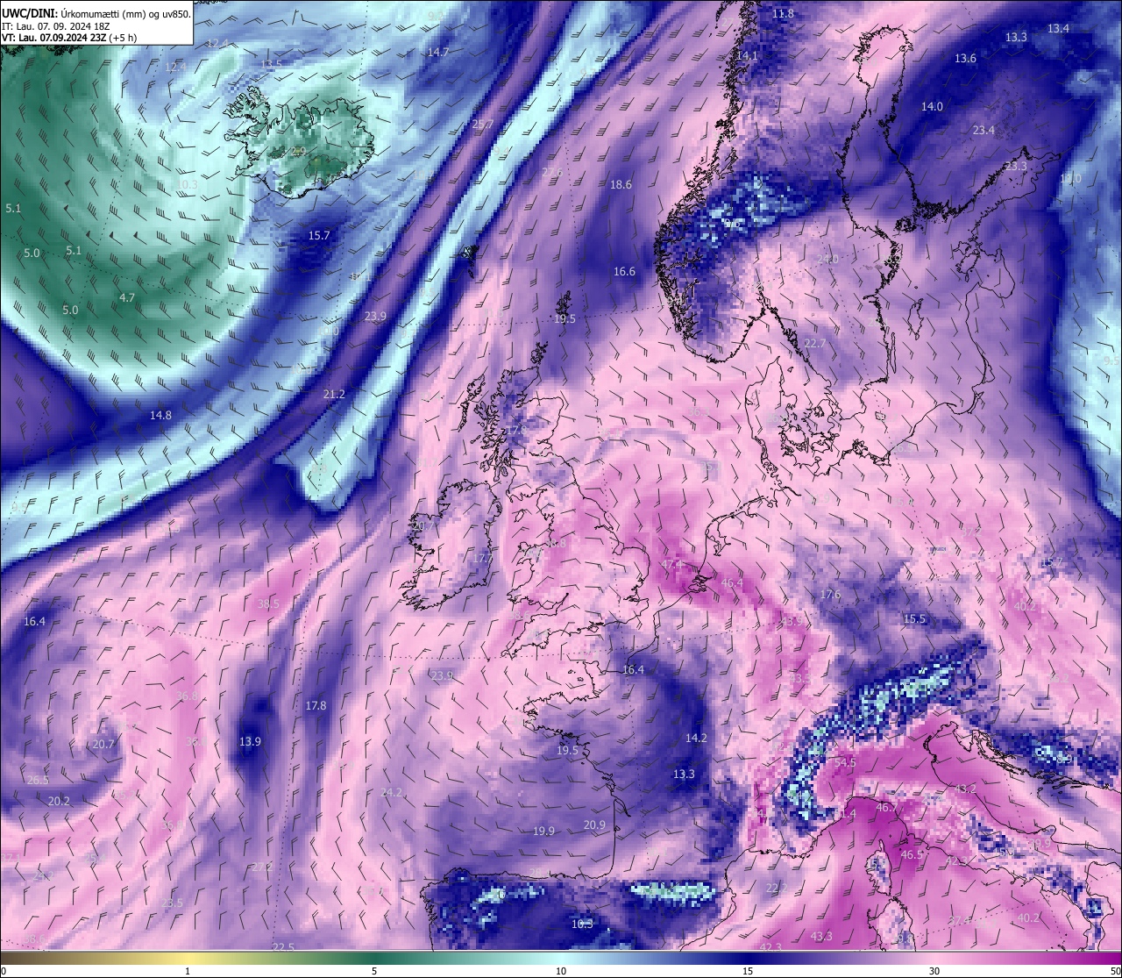Select the 54.5 value label

tap(845, 763)
